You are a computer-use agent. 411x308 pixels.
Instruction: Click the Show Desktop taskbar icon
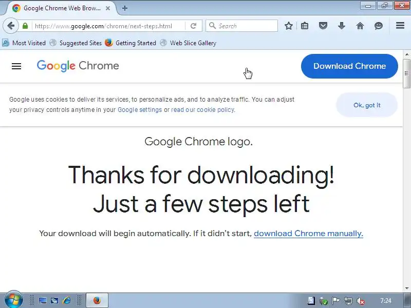43,301
